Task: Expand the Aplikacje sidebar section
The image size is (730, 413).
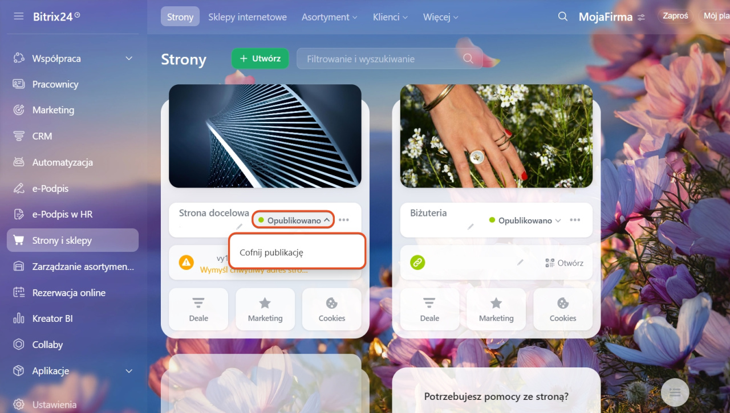Action: (x=129, y=371)
